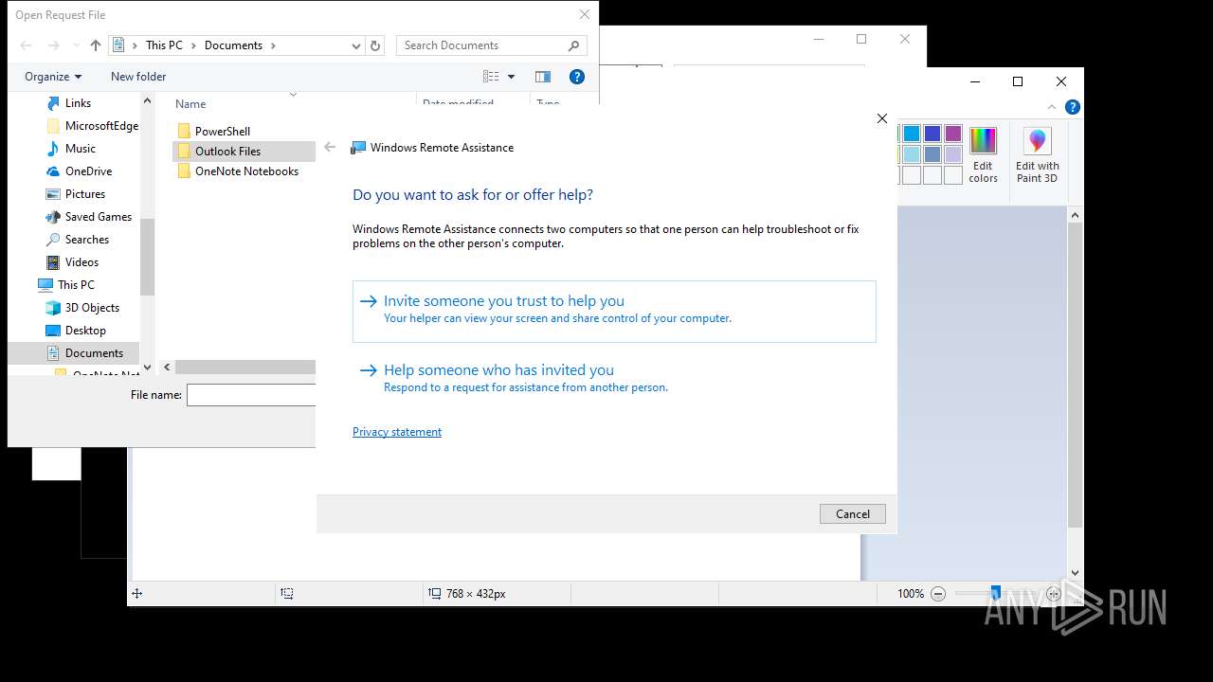Click the File name input field
Viewport: 1213px width, 682px height.
(x=251, y=395)
